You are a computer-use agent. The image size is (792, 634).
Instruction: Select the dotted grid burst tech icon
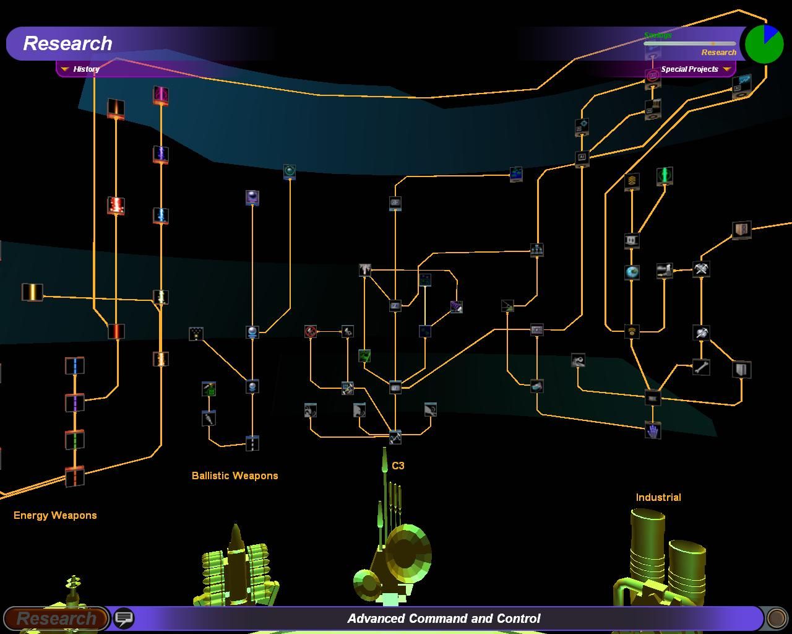(x=196, y=334)
